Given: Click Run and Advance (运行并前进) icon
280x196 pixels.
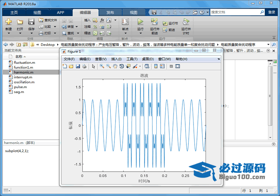Looking at the screenshot, I should pos(154,22).
